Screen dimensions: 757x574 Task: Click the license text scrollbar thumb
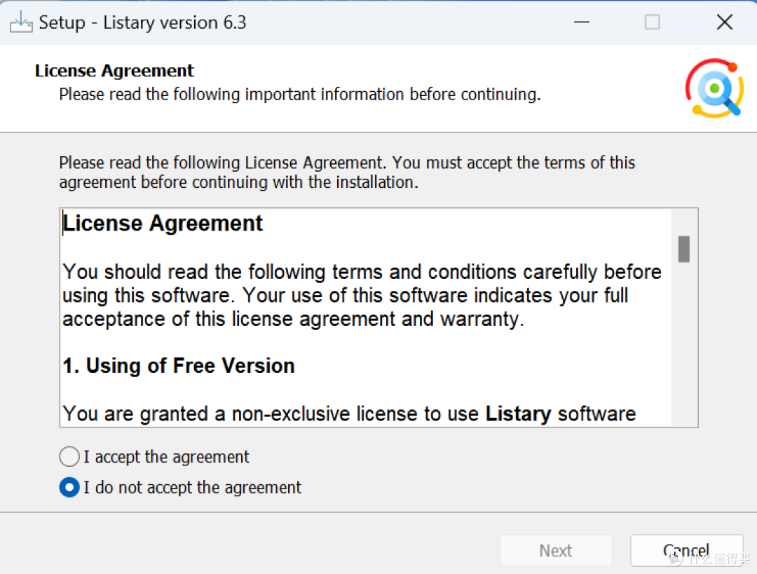[x=683, y=249]
